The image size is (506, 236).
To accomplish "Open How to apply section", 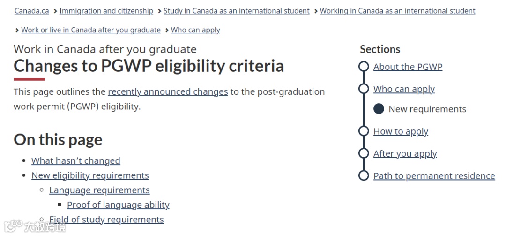I will point(401,131).
